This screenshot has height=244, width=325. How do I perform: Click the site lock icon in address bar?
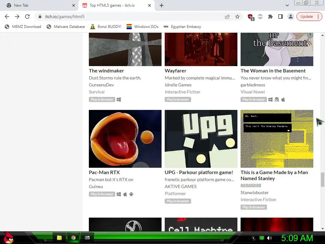click(x=40, y=17)
